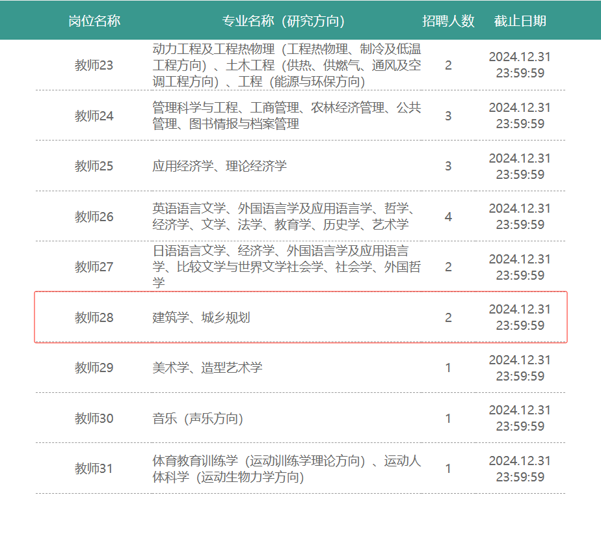601x551 pixels.
Task: Select the 教师24 position name
Action: point(94,116)
